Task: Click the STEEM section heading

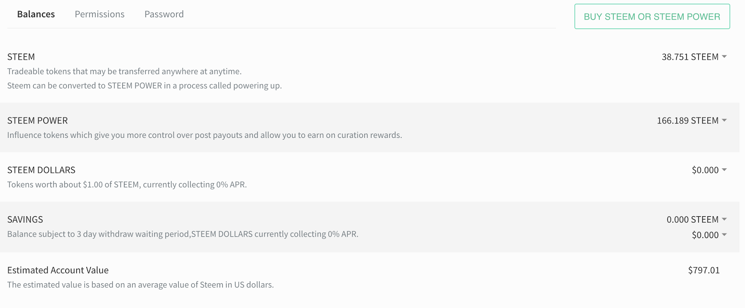Action: tap(21, 57)
